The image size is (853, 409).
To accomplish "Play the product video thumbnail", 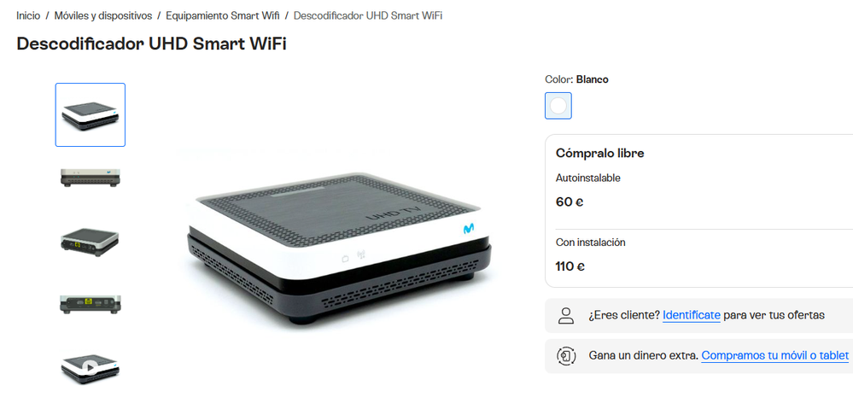I will pyautogui.click(x=91, y=369).
